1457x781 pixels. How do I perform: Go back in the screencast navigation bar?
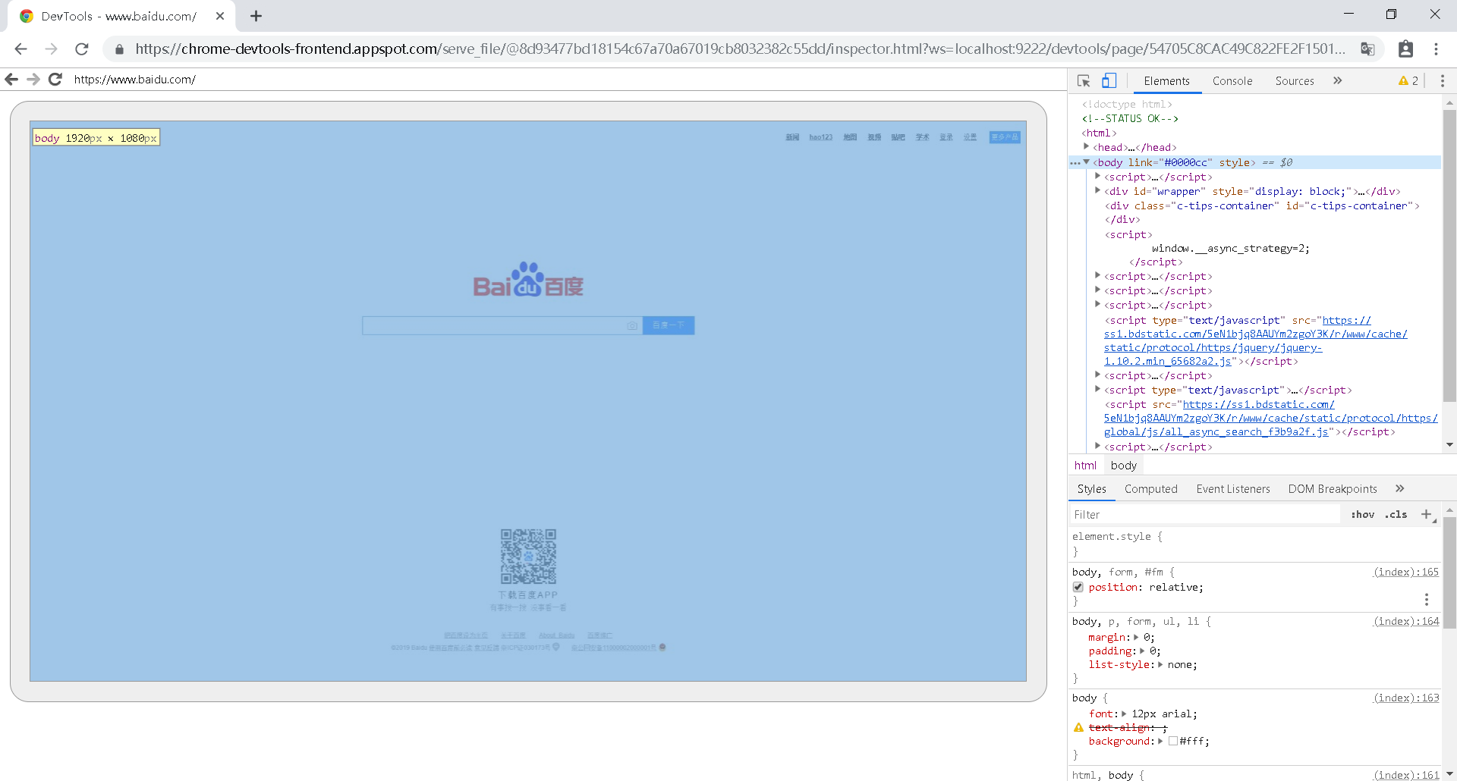point(11,79)
